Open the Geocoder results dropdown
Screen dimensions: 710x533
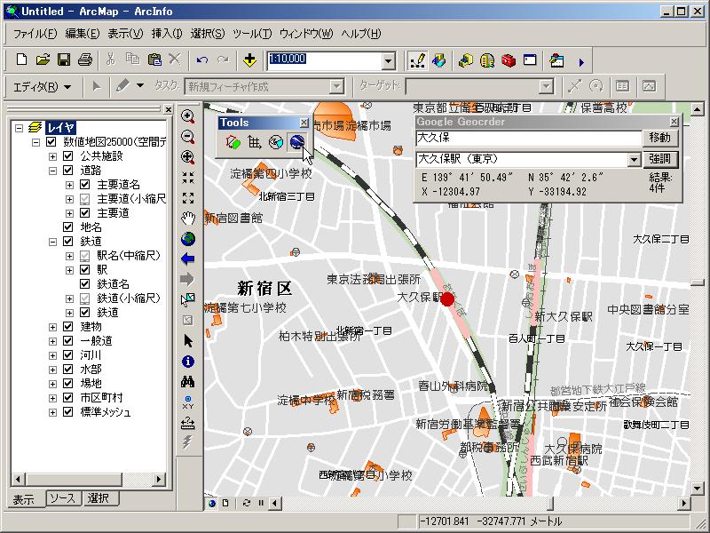634,160
